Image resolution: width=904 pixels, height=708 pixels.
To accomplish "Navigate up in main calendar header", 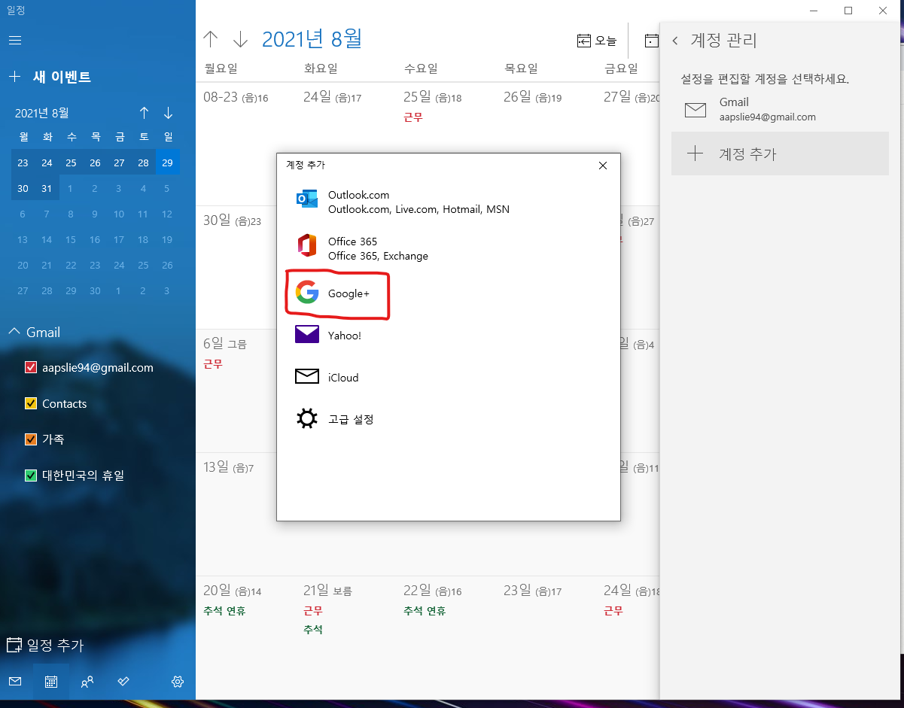I will [x=211, y=39].
